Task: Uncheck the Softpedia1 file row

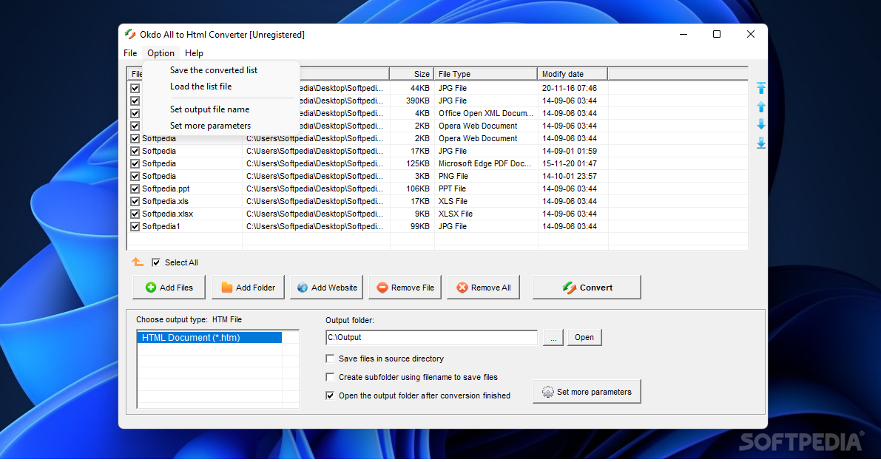Action: [135, 226]
